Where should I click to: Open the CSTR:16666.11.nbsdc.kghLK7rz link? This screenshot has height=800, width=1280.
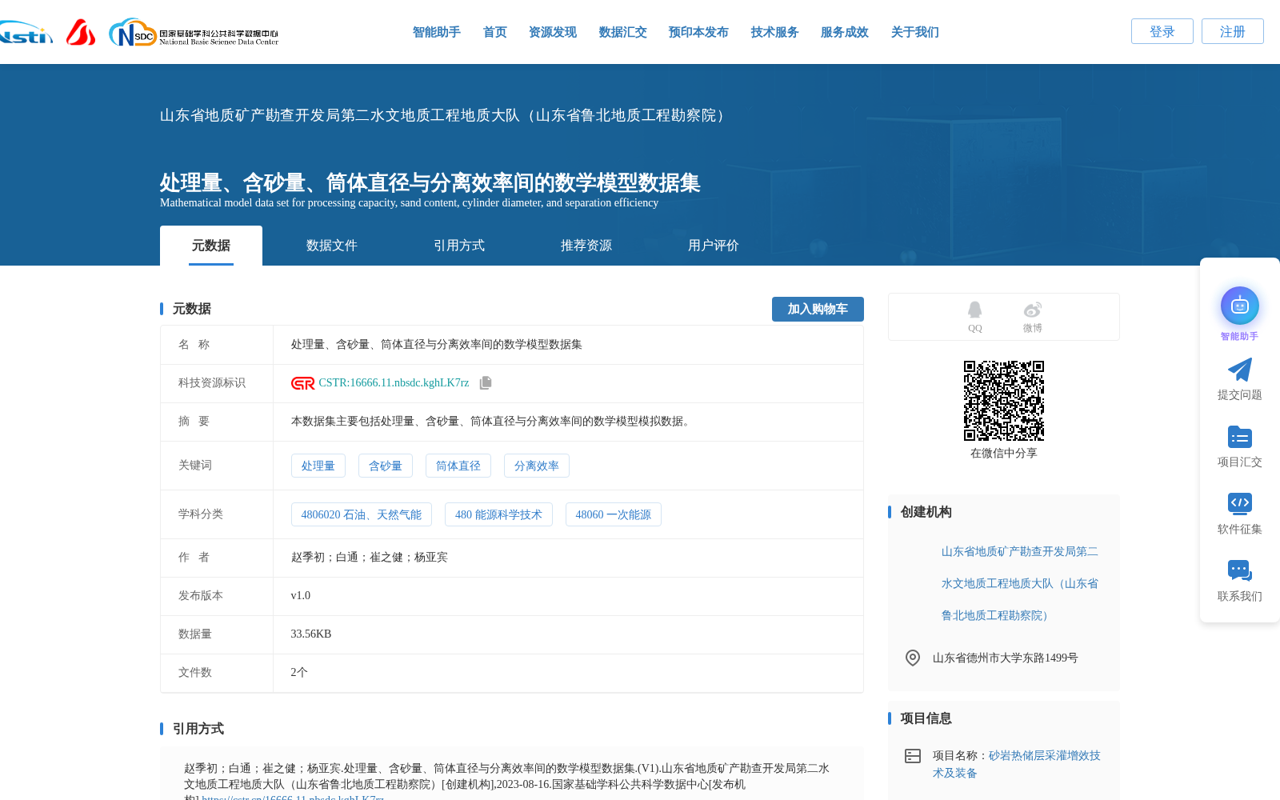pyautogui.click(x=394, y=383)
